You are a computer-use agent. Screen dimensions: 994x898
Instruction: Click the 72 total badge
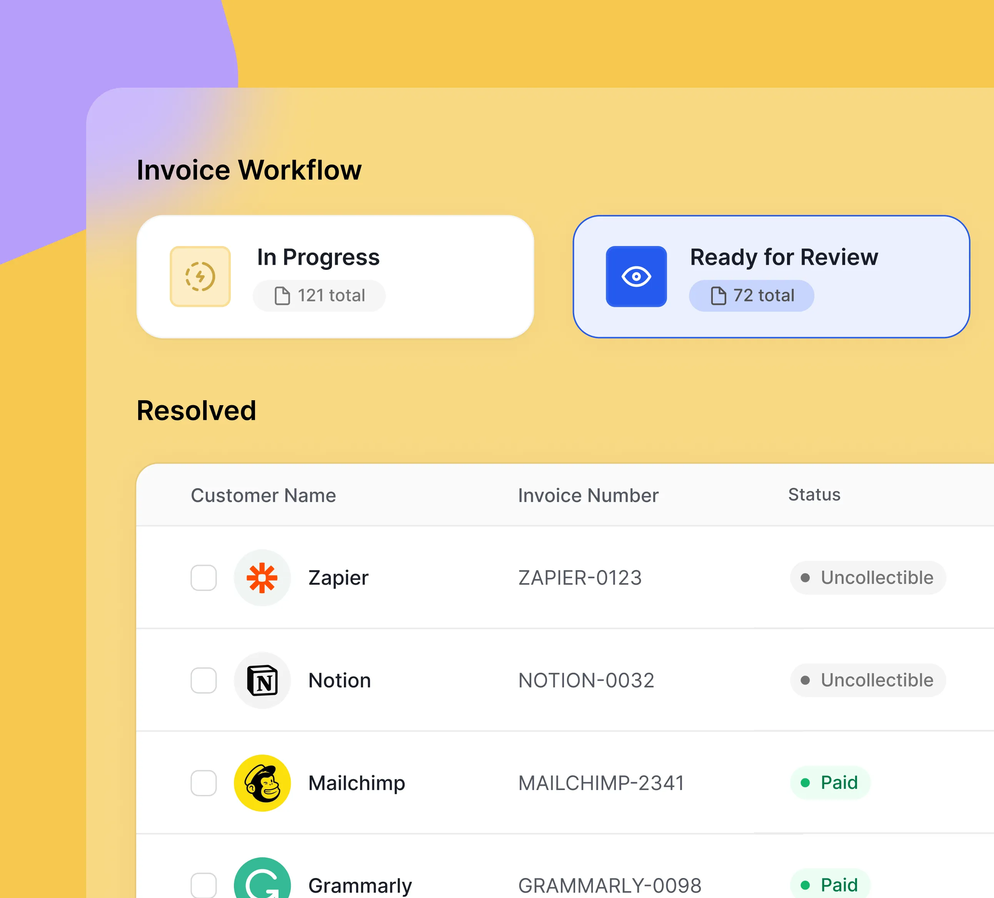click(x=751, y=296)
